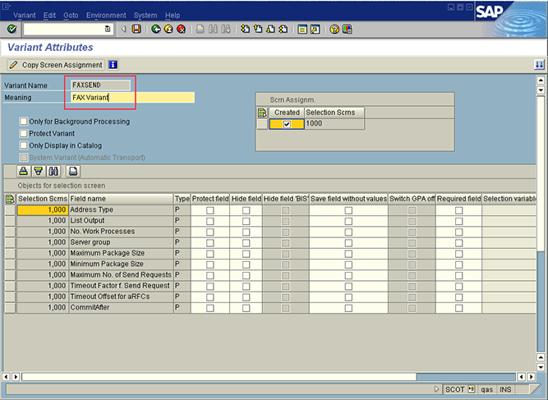
Task: Click the print icon above objects table
Action: (x=73, y=171)
